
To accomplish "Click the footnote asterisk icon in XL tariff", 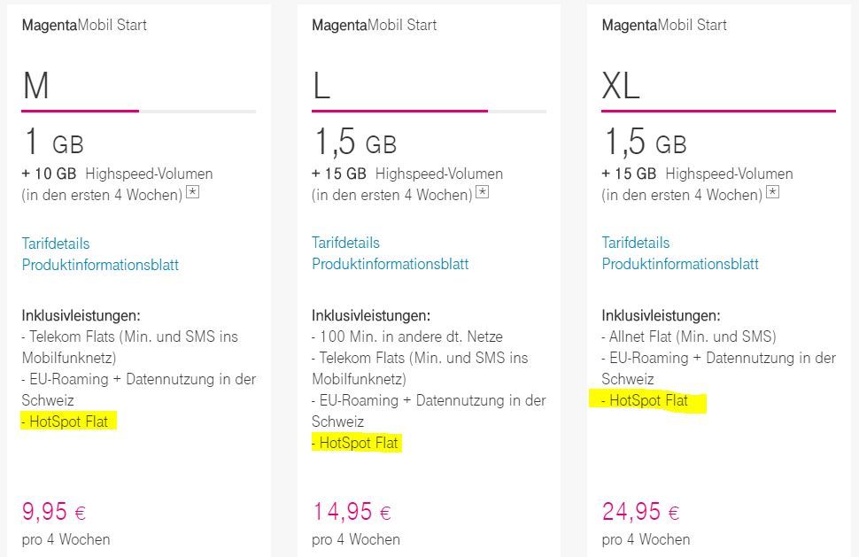I will click(773, 191).
